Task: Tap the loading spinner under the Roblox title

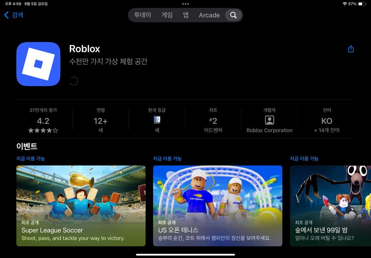Action: 73,81
